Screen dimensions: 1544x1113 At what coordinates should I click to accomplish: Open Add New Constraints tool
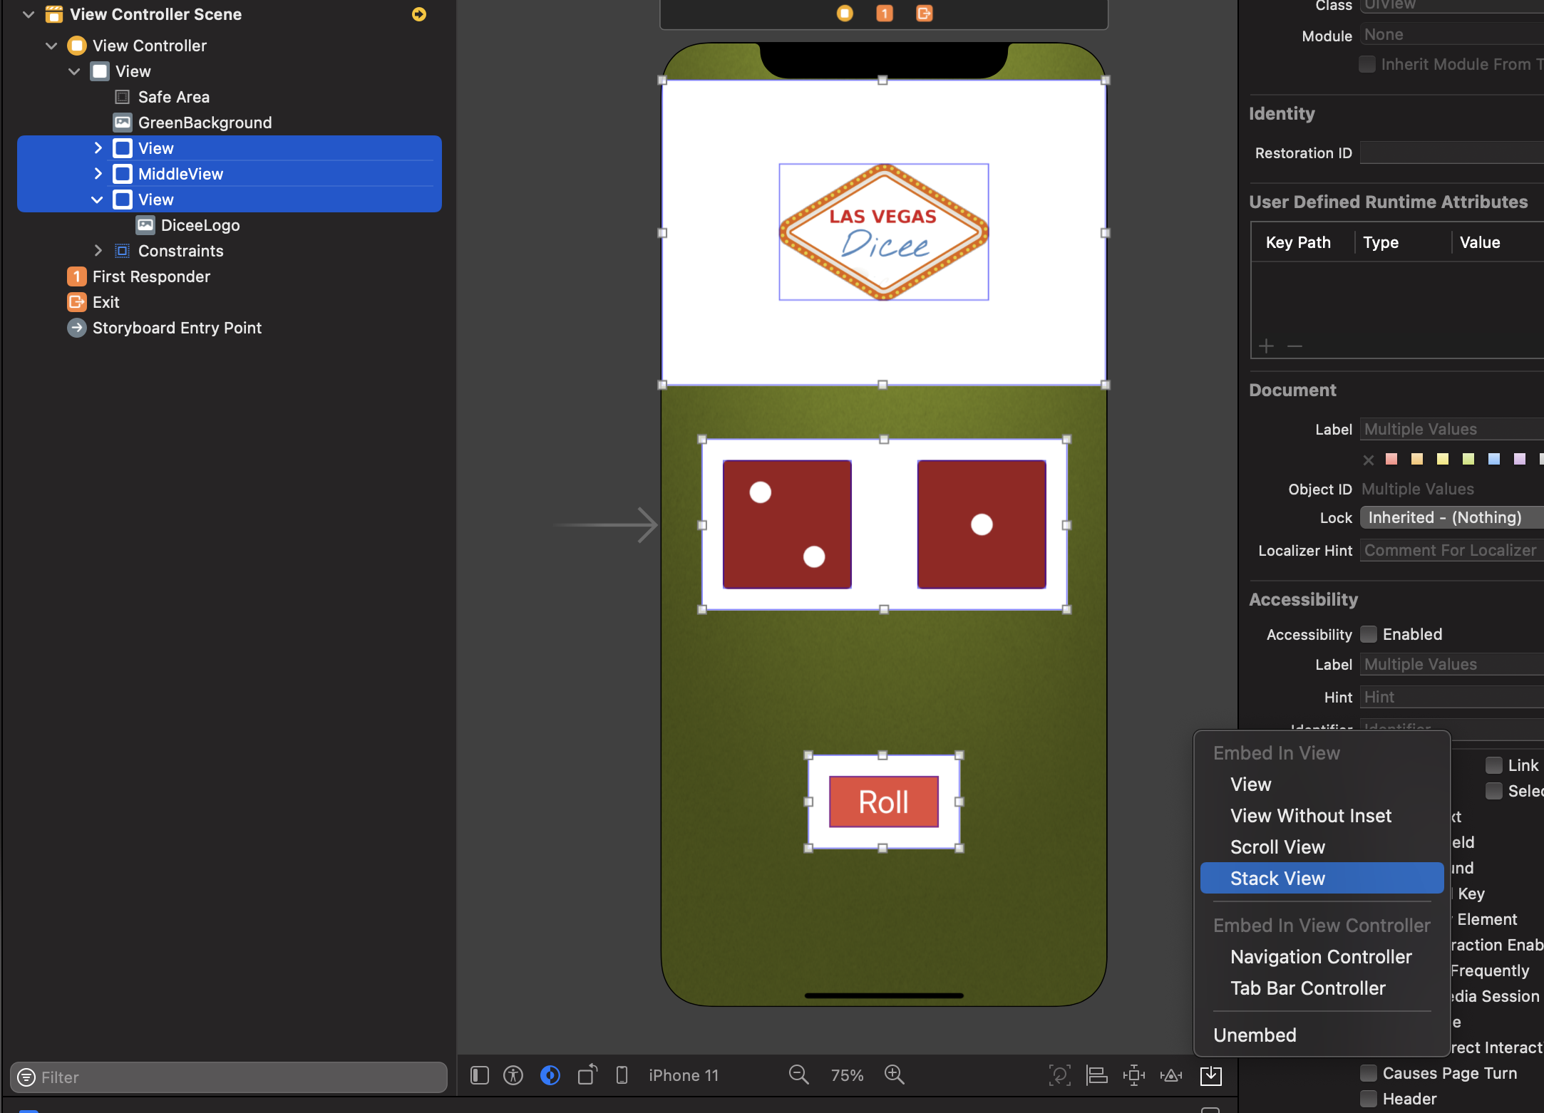pos(1133,1075)
